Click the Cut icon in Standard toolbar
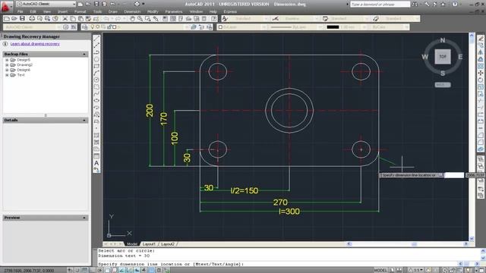This screenshot has height=273, width=486. 65,18
